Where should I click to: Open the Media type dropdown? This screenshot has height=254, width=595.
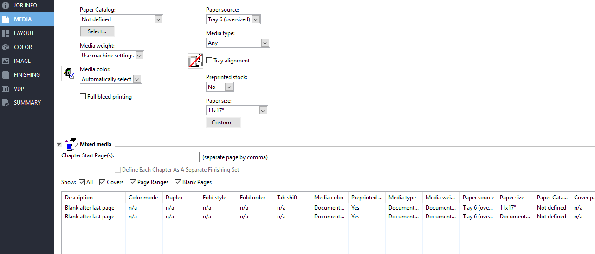click(x=238, y=43)
